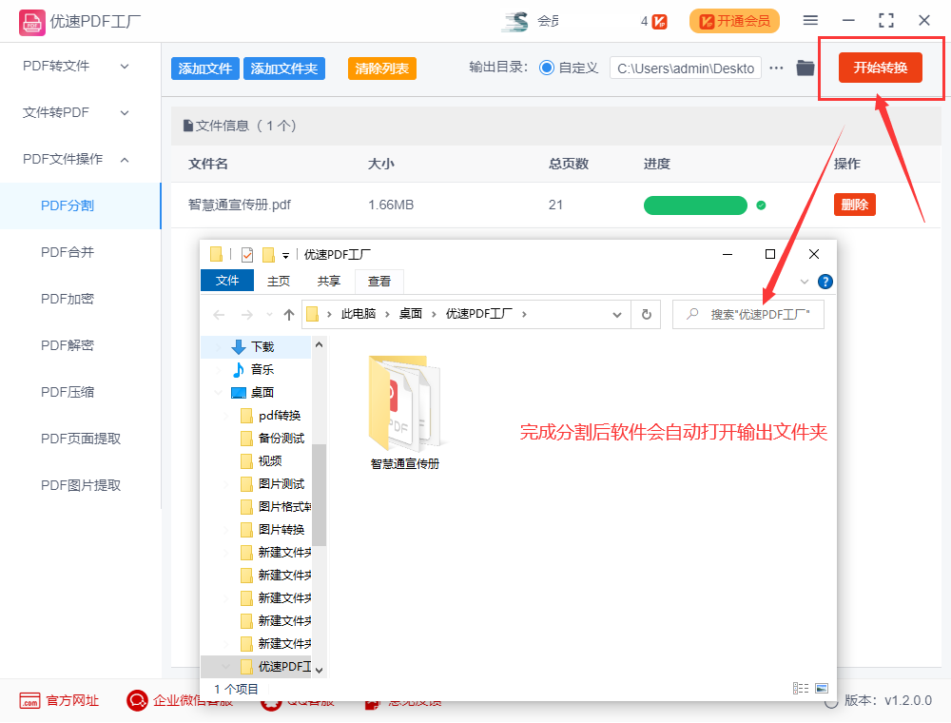Click the green progress bar

[x=695, y=205]
